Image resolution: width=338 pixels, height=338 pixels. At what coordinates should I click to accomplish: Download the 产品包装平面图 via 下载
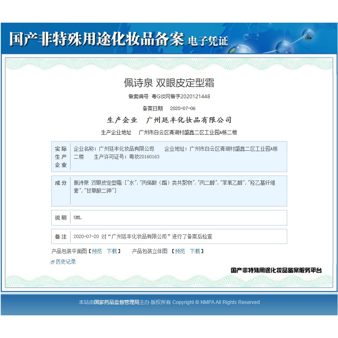(112, 251)
